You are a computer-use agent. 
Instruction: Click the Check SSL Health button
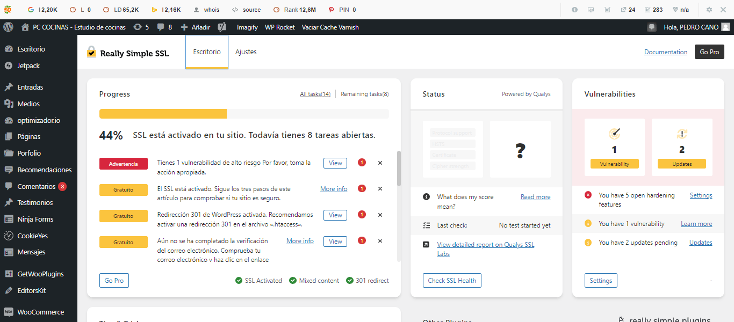pos(452,281)
